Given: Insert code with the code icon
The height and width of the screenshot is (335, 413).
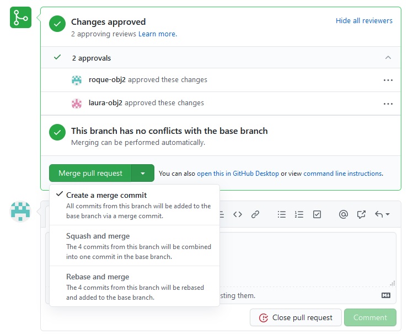Looking at the screenshot, I should 238,214.
